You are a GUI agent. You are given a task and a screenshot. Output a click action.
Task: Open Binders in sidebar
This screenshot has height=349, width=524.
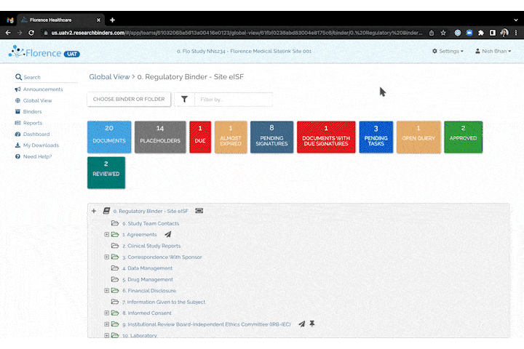(x=33, y=111)
